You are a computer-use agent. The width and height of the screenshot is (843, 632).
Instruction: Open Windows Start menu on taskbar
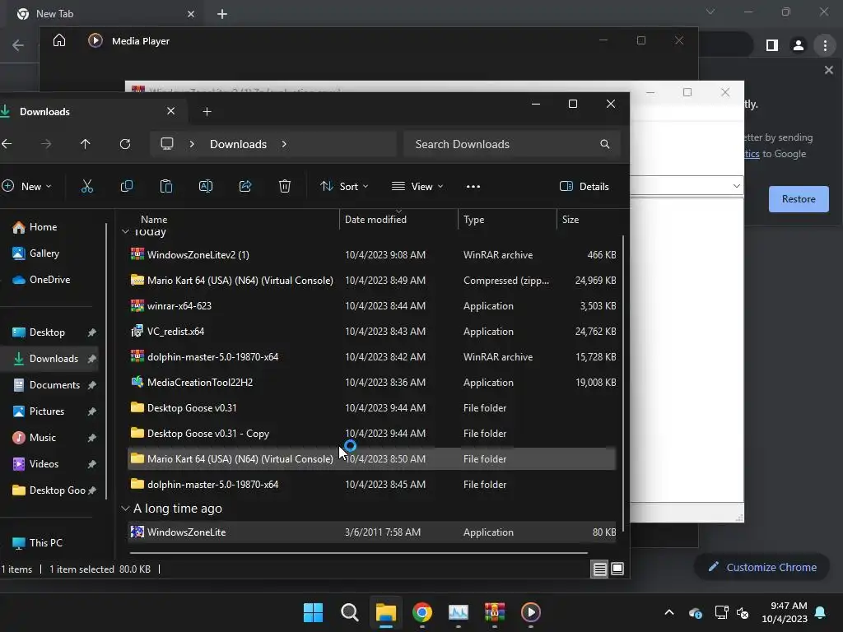coord(313,612)
